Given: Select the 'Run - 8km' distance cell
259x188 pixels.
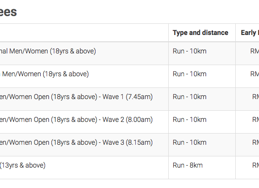Looking at the screenshot, I should pyautogui.click(x=188, y=165).
